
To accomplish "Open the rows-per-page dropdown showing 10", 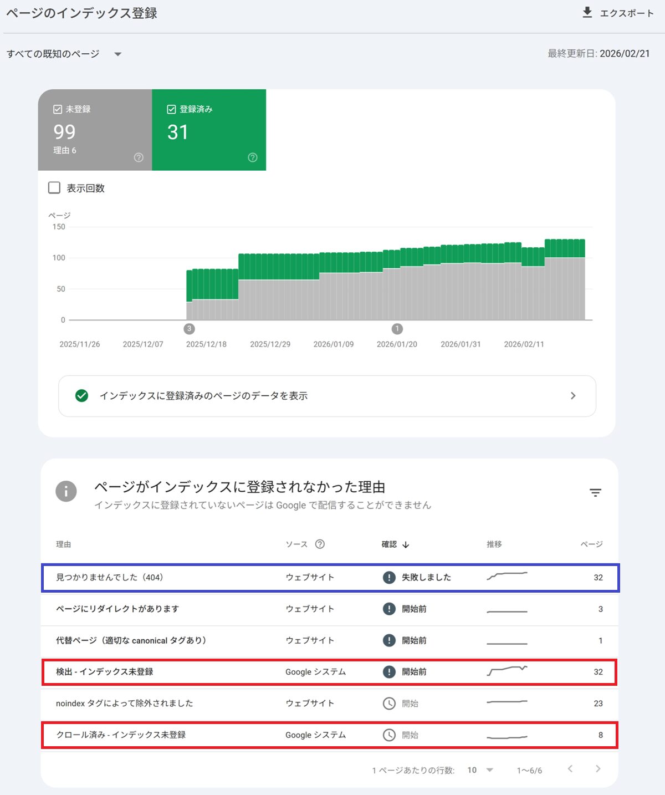I will pos(480,770).
